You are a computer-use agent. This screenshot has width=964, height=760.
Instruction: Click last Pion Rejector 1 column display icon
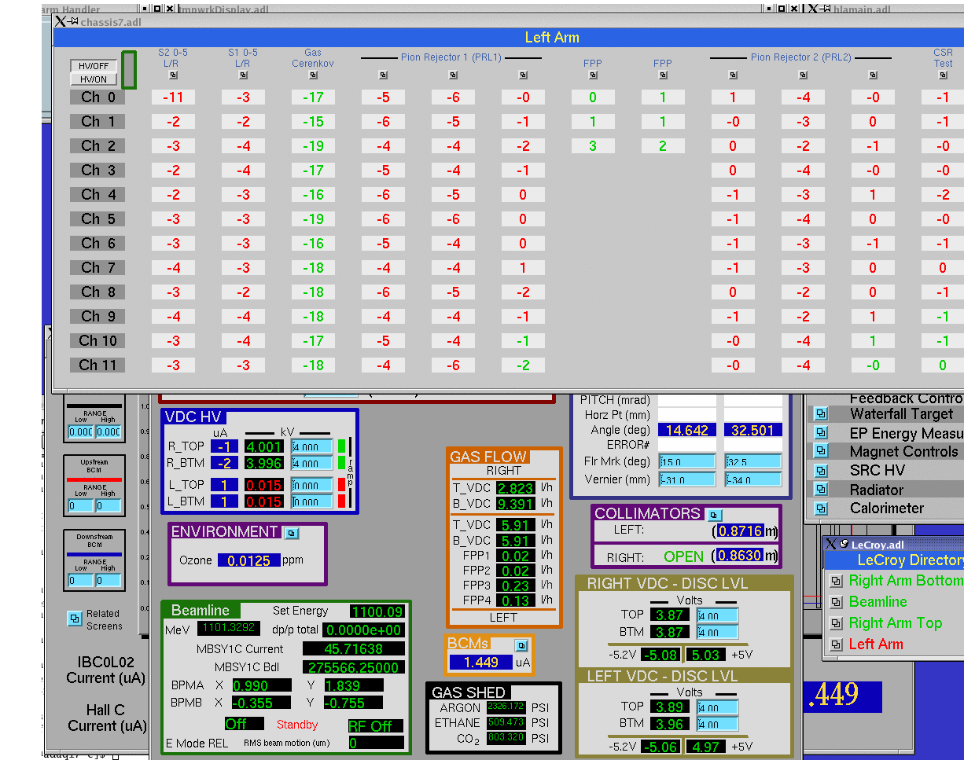(x=523, y=75)
